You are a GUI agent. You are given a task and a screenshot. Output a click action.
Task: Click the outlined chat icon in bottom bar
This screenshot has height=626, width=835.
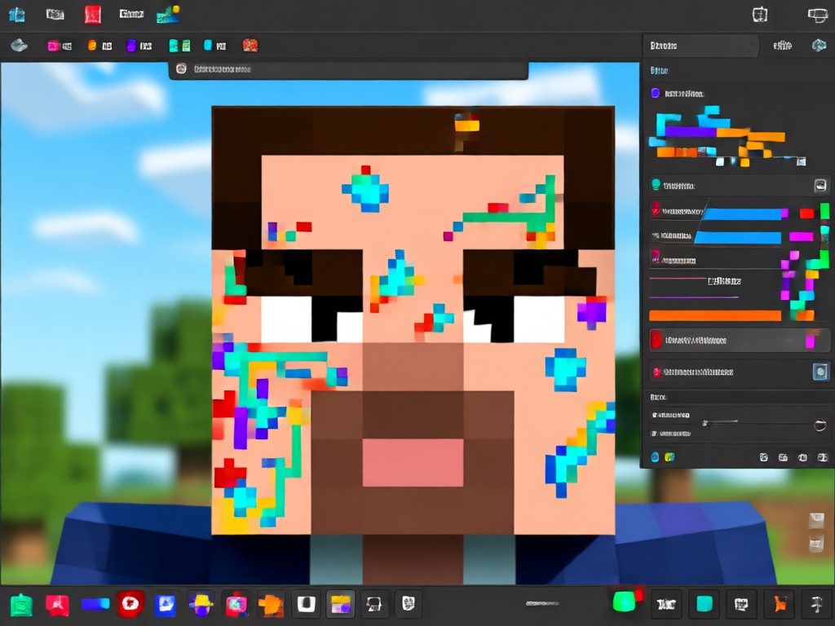click(374, 604)
